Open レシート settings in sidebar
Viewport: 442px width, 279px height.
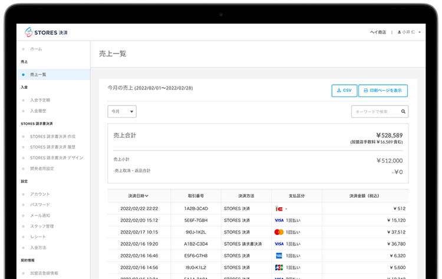pos(38,237)
